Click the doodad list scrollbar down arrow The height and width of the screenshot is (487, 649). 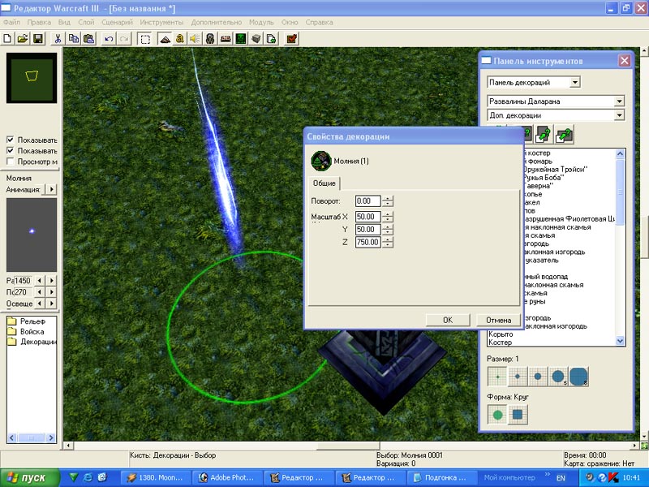point(620,341)
